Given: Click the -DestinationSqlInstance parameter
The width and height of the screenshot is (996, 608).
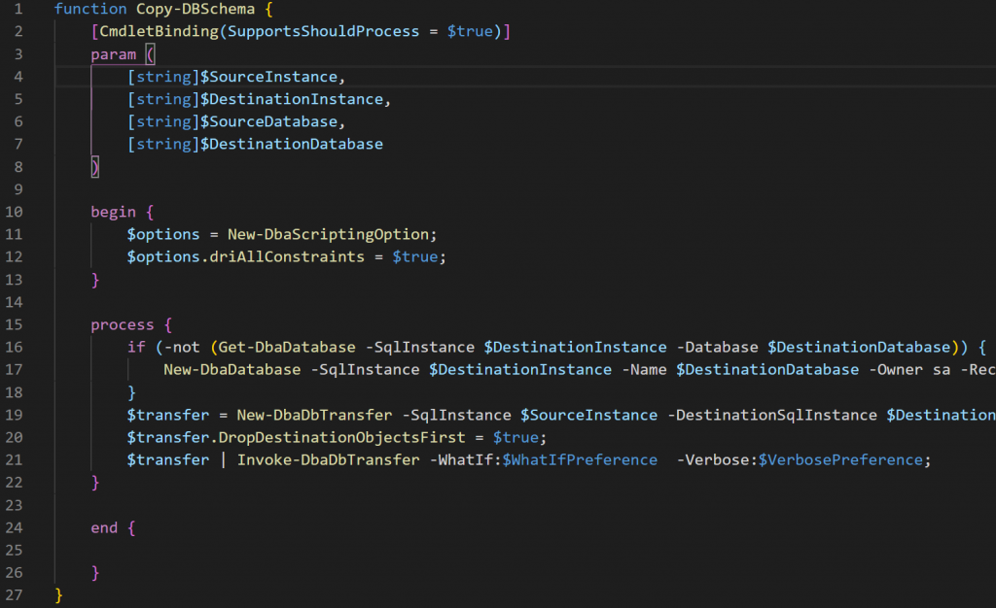Looking at the screenshot, I should click(772, 415).
